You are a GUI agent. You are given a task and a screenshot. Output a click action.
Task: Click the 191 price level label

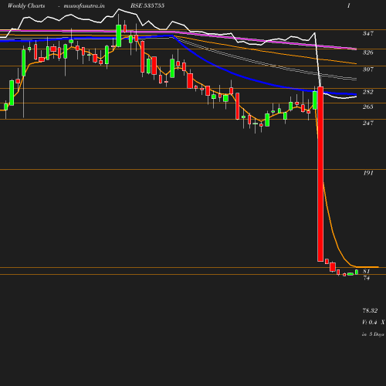(x=368, y=173)
